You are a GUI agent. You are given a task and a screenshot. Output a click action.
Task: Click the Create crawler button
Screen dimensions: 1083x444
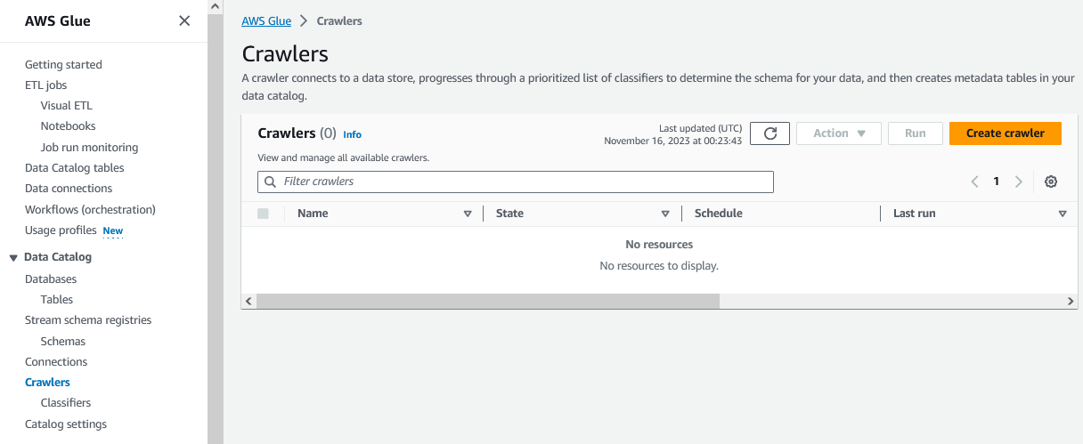1005,133
